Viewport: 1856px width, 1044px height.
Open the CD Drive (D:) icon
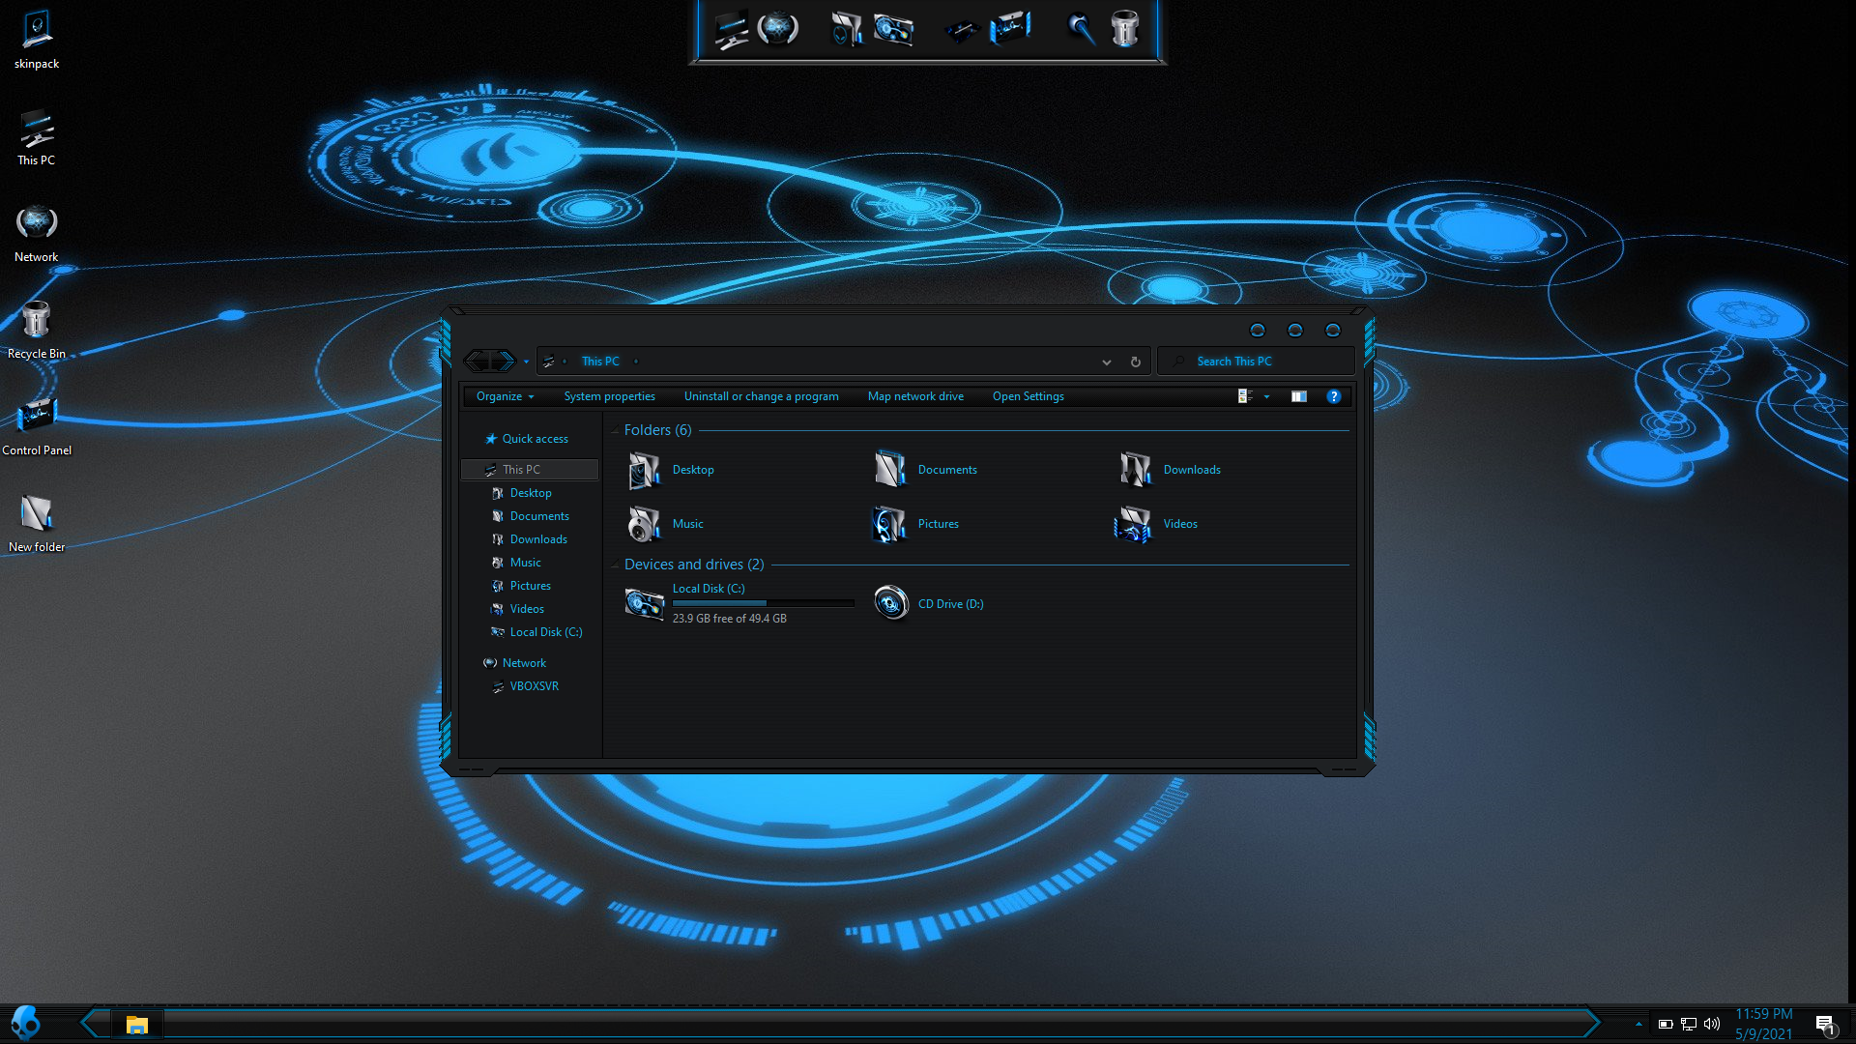tap(890, 603)
